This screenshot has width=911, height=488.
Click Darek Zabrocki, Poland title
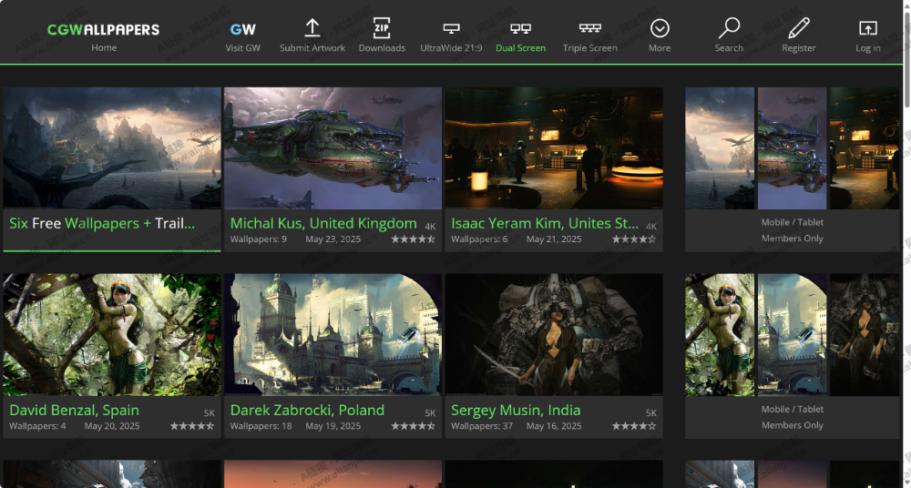coord(307,410)
